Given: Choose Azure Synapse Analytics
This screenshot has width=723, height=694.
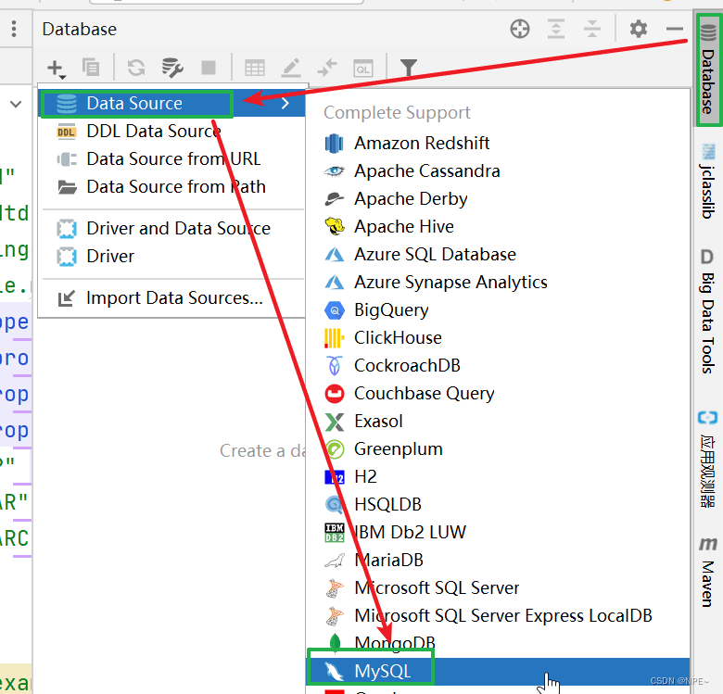Looking at the screenshot, I should (498, 282).
